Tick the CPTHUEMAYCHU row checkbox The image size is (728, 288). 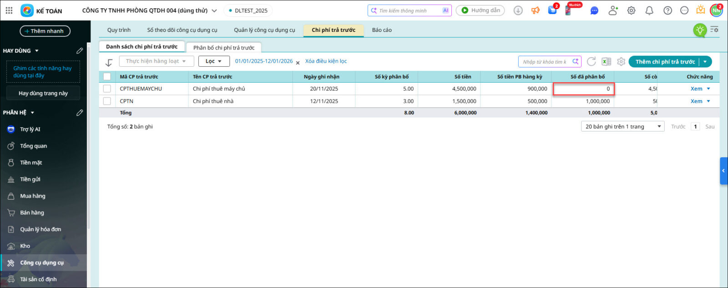pyautogui.click(x=107, y=89)
